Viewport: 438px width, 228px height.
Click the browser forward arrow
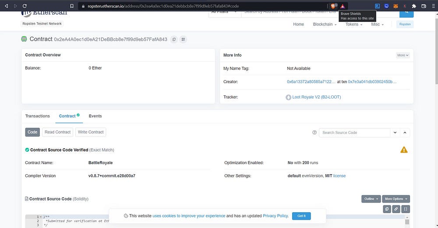coord(15,6)
